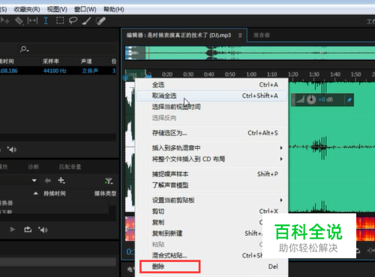
Task: Open the 帮助(H) menu
Action: click(114, 10)
